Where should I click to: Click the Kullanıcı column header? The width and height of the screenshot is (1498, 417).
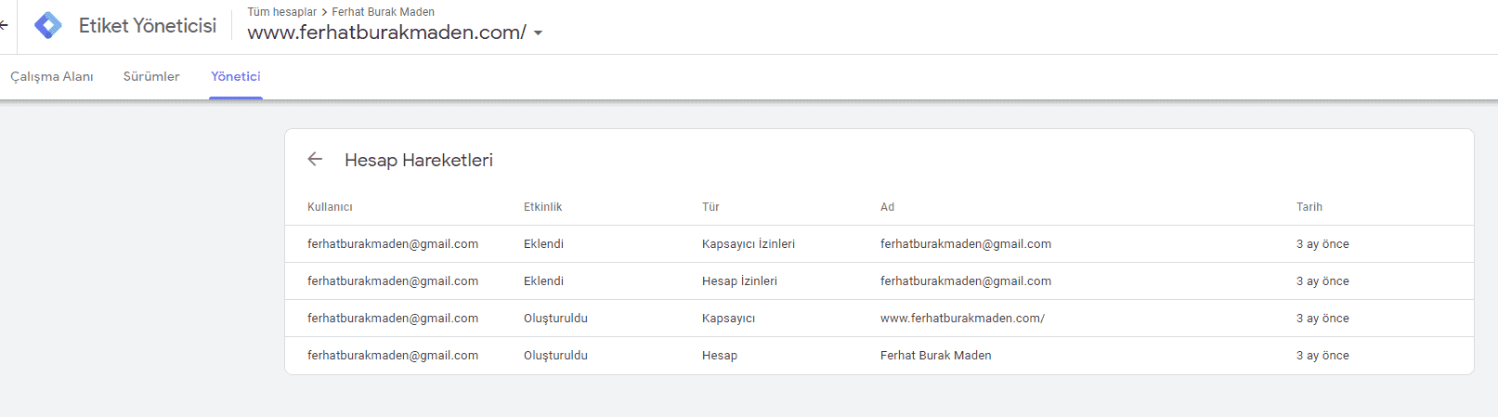(x=330, y=207)
